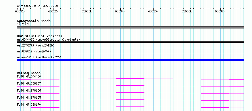Click the DGV Structural Variants track heading
This screenshot has height=111, width=252.
(x=40, y=36)
